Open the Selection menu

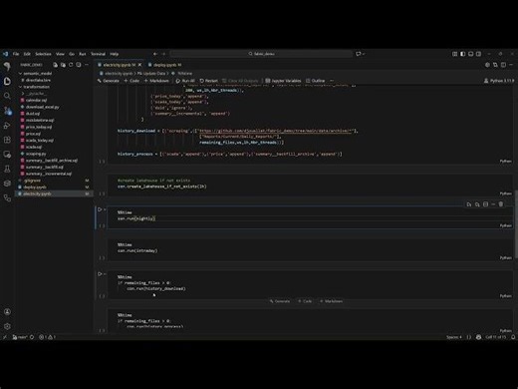pos(43,54)
